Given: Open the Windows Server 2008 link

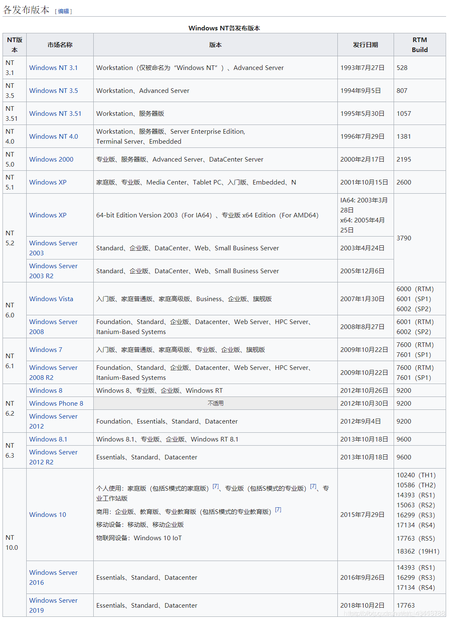Looking at the screenshot, I should [53, 327].
